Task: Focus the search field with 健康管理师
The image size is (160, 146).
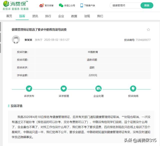Action: tap(125, 5)
